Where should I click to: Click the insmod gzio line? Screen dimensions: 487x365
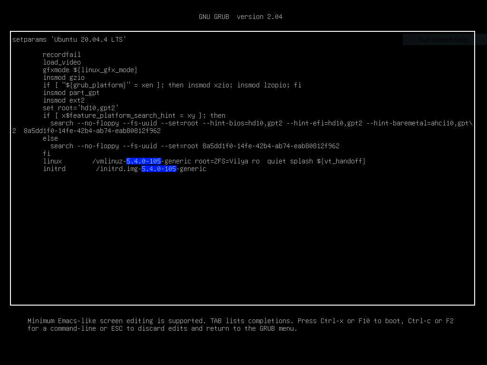point(63,77)
